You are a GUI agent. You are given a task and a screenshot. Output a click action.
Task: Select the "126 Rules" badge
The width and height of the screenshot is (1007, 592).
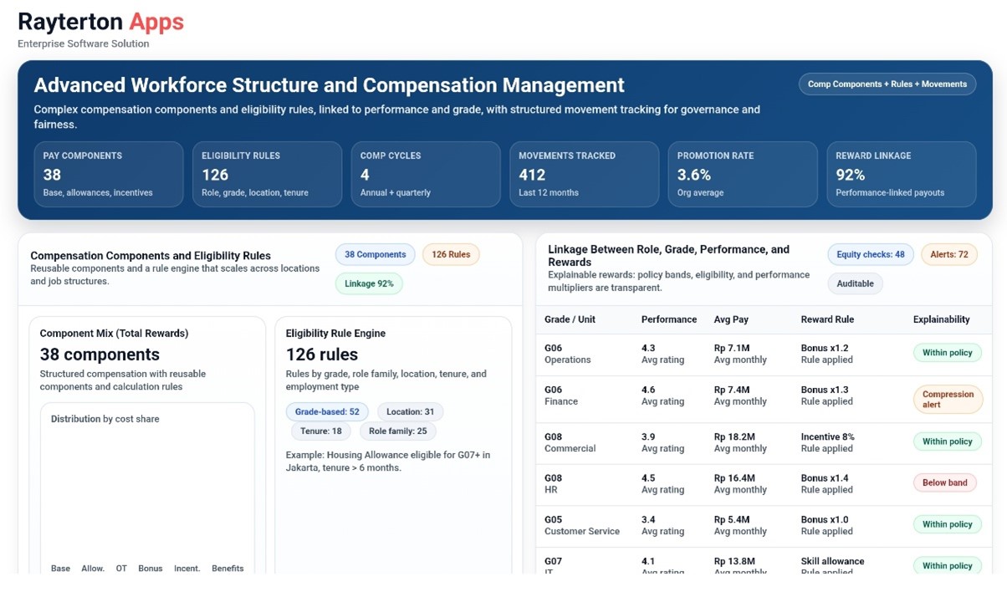click(x=451, y=254)
